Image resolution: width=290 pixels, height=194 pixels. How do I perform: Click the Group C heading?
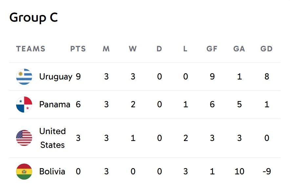click(33, 17)
